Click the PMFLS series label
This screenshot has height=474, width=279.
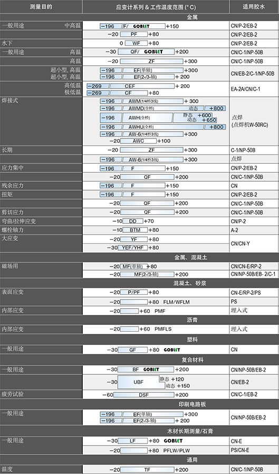click(x=163, y=329)
